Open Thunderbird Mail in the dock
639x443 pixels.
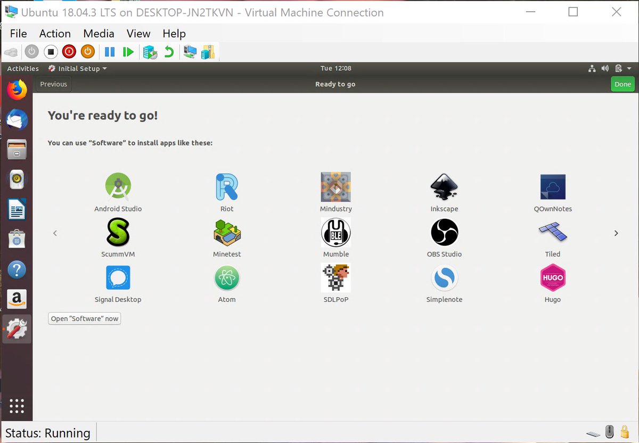tap(17, 119)
